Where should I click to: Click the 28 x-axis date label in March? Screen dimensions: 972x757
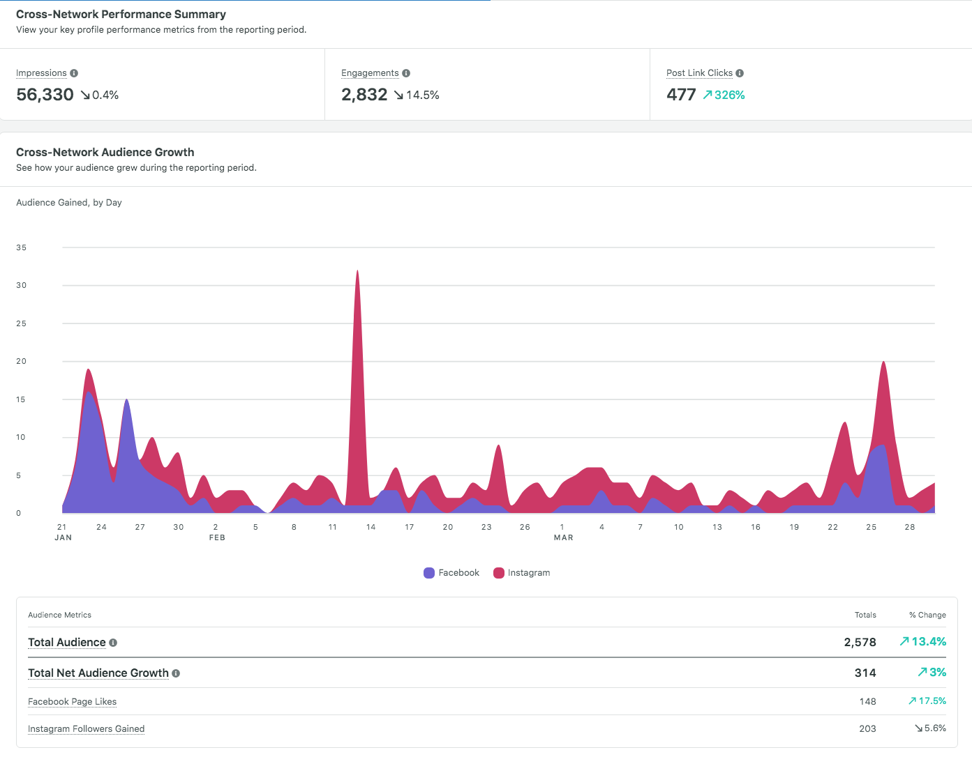tap(910, 528)
